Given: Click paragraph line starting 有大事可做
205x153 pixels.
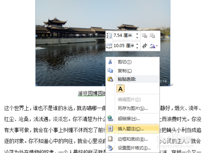Looking at the screenshot, I should point(55,130).
